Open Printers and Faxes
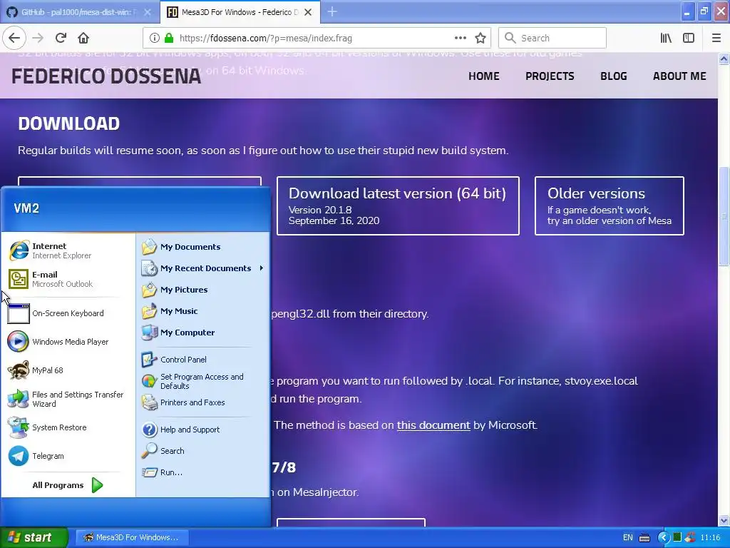Image resolution: width=730 pixels, height=548 pixels. 202,402
